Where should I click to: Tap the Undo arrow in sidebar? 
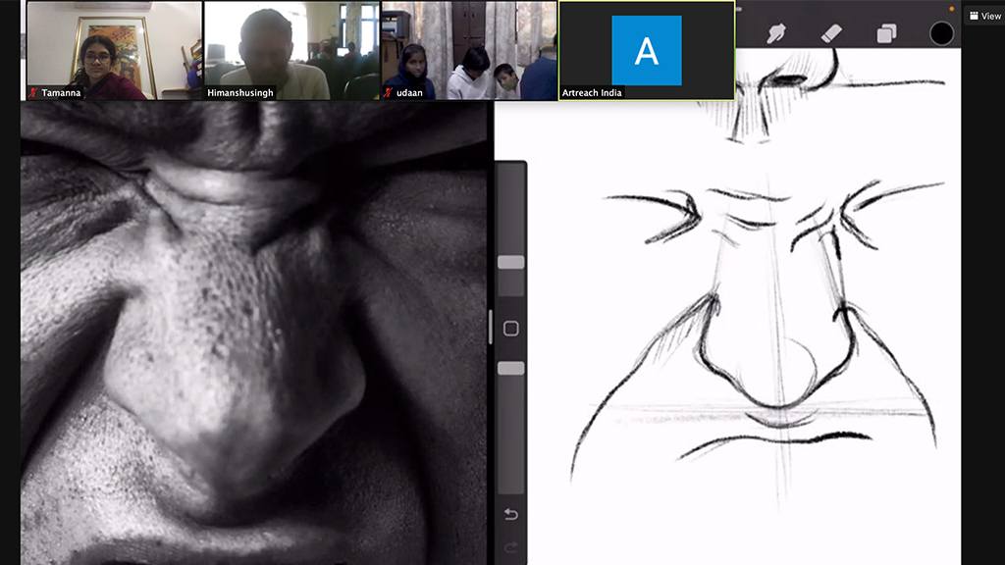coord(510,514)
